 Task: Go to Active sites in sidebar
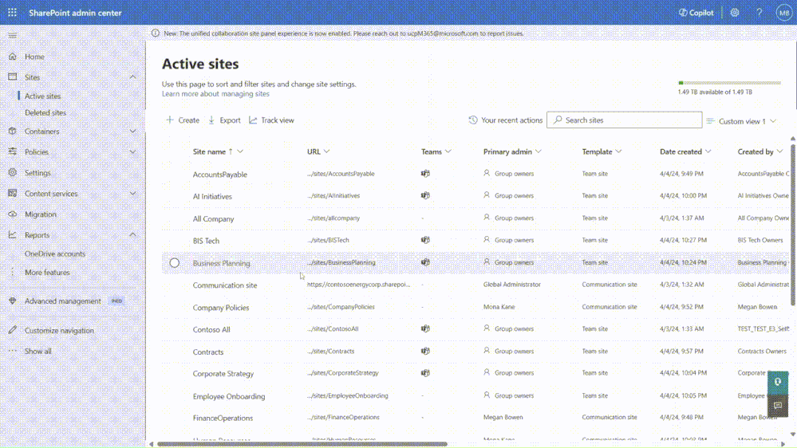tap(43, 96)
